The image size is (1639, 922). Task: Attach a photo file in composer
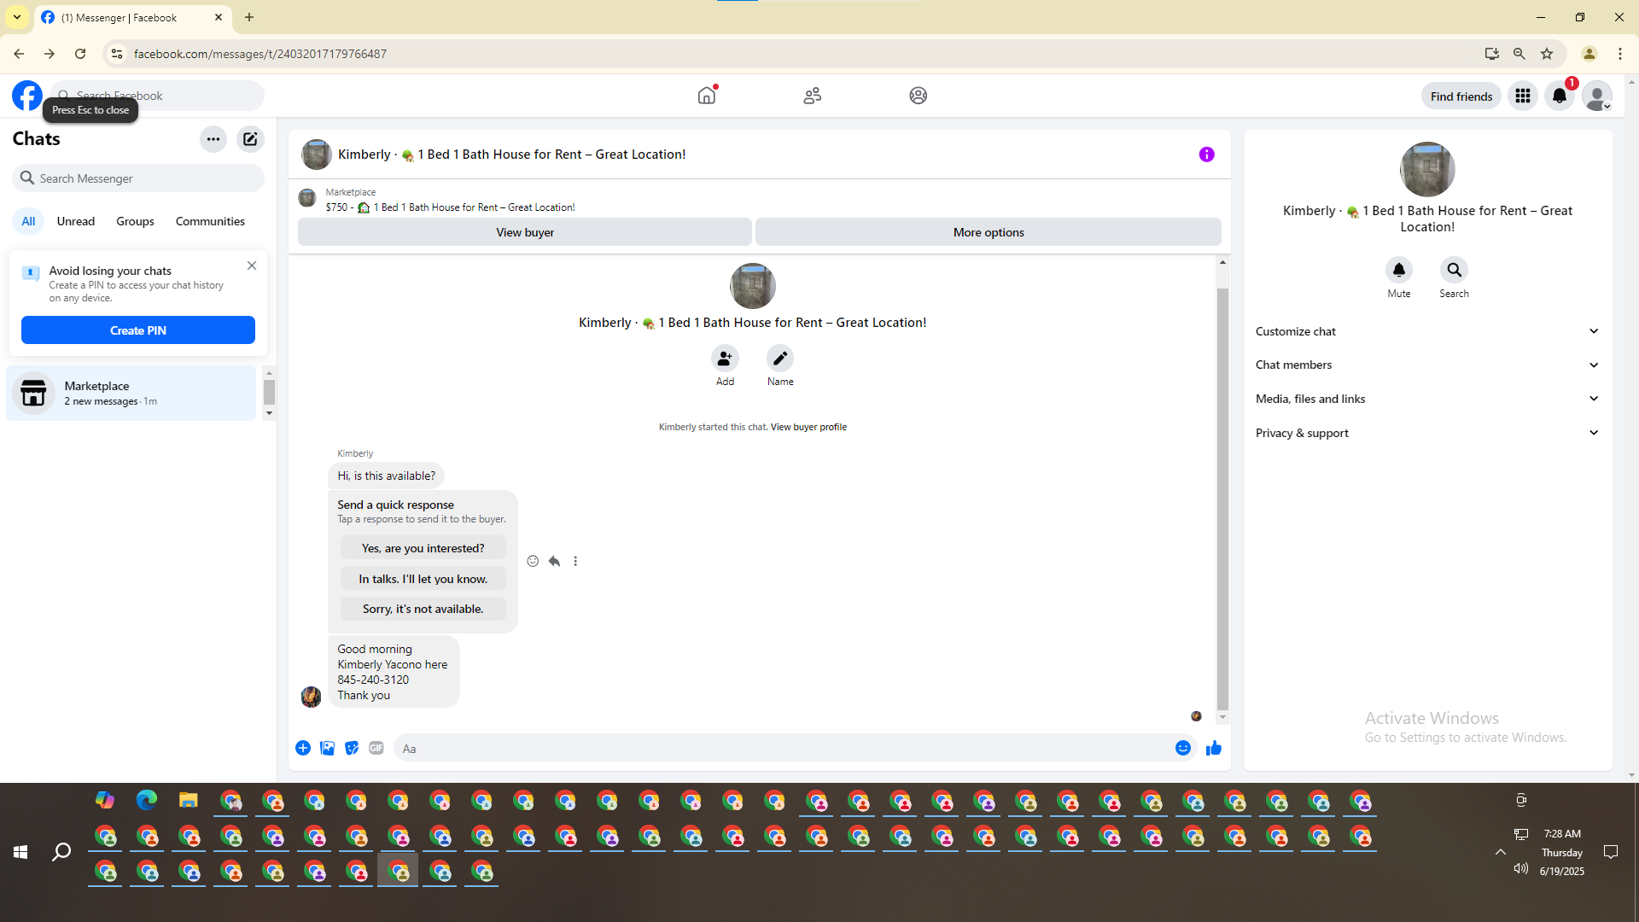[x=327, y=748]
